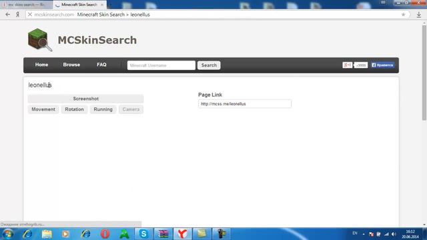The width and height of the screenshot is (427, 240).
Task: Click the Screenshot button
Action: click(85, 99)
